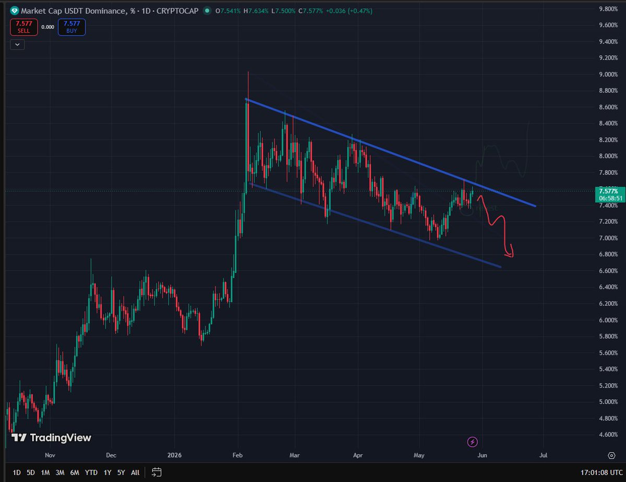Click the TradingView logo
The width and height of the screenshot is (626, 482).
[51, 438]
